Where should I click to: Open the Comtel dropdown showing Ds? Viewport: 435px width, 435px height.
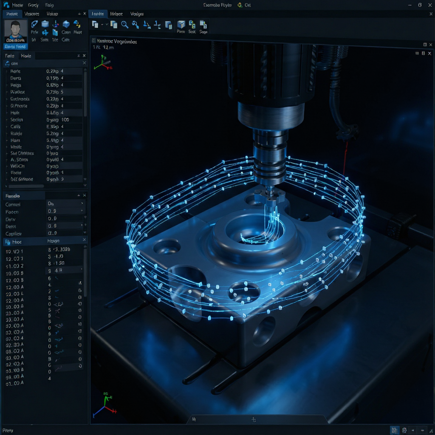[x=65, y=203]
